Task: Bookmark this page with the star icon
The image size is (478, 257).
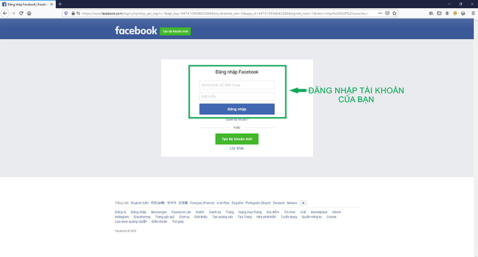Action: click(x=394, y=13)
